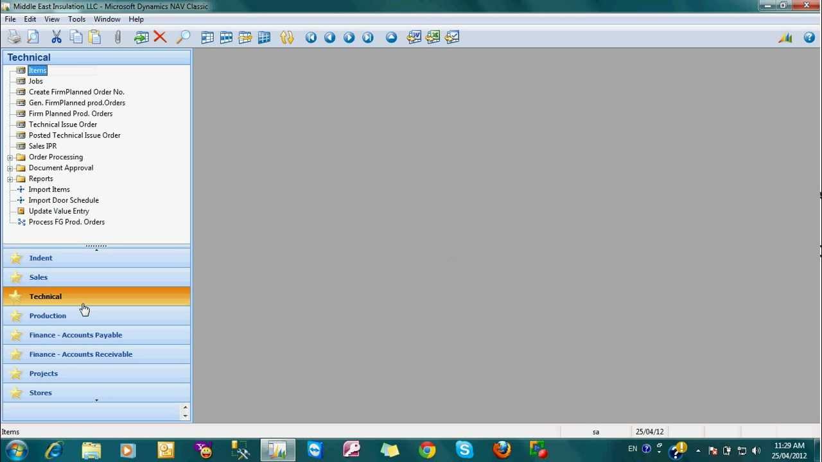Screen dimensions: 822x462
Task: Click the blue up-arrow List icon
Action: coord(391,37)
